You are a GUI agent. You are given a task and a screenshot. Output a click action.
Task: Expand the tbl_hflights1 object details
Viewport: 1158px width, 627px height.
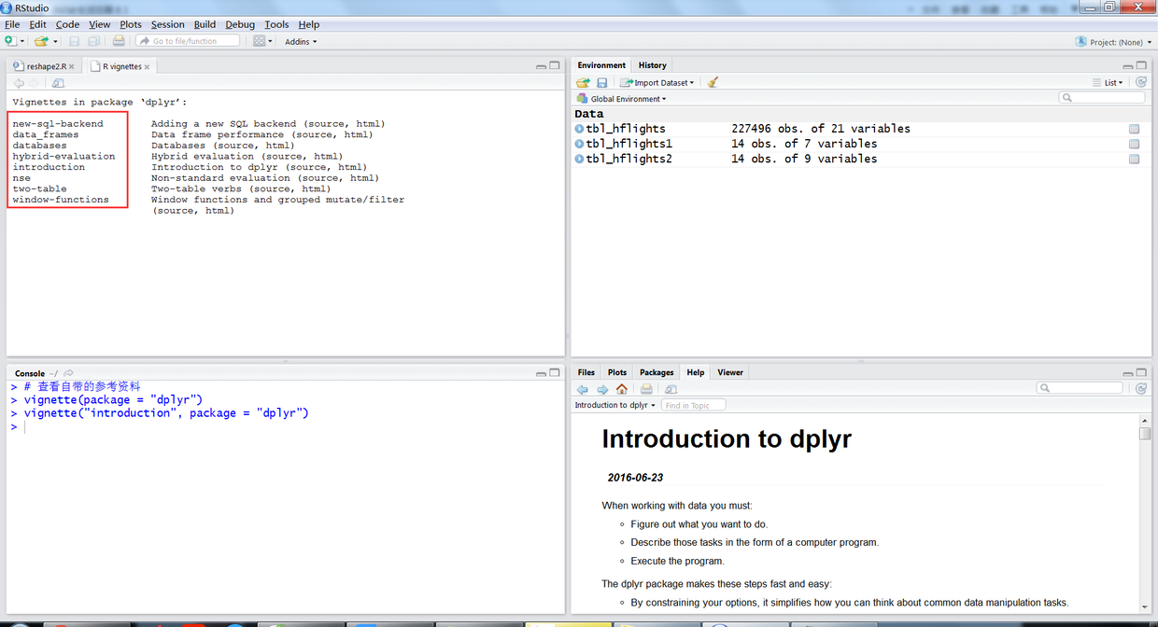[x=579, y=144]
